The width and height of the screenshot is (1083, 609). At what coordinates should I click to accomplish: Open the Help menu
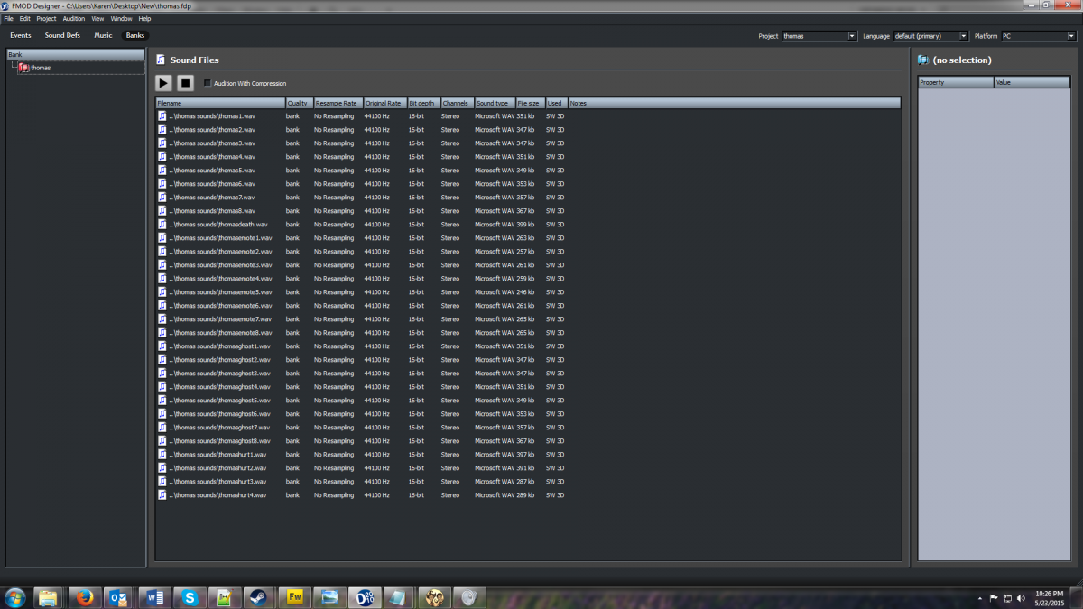pyautogui.click(x=144, y=18)
